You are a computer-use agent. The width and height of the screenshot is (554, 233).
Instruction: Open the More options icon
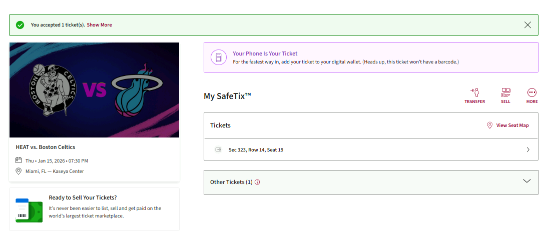(x=532, y=93)
